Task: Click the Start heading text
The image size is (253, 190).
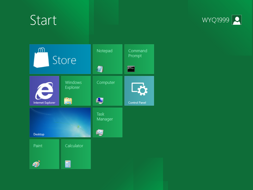Action: (x=43, y=20)
